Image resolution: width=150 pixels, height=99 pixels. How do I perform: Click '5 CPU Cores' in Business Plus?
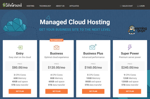point(93,75)
